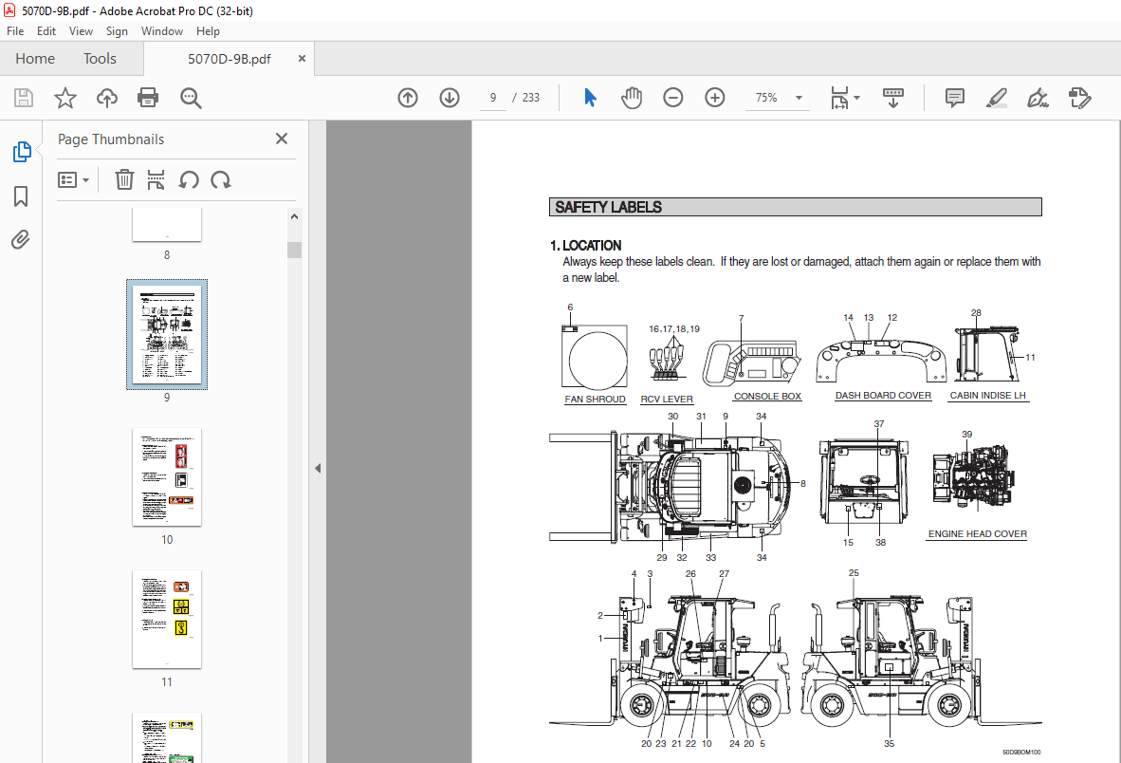This screenshot has width=1121, height=763.
Task: Open the Sign document tool
Action: click(1038, 97)
